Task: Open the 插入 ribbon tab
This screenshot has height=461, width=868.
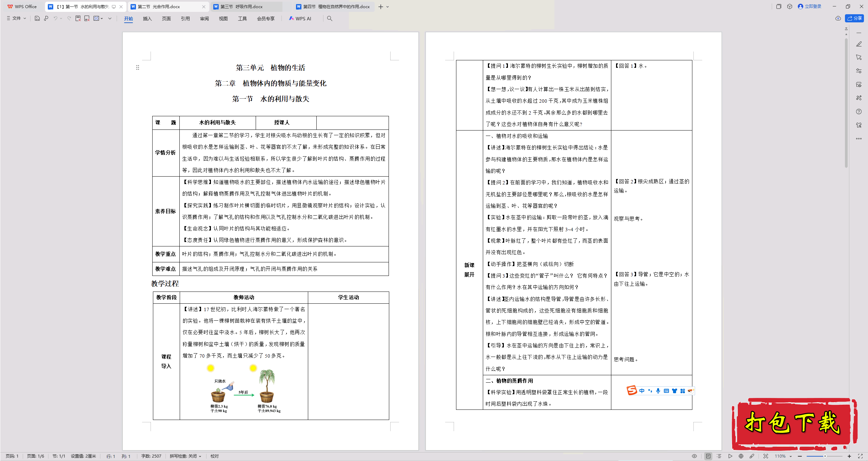Action: (x=147, y=19)
